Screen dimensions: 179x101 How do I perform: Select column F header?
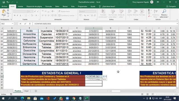click(94, 28)
